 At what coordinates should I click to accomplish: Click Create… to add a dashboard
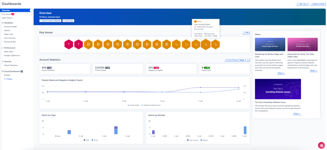point(9,79)
